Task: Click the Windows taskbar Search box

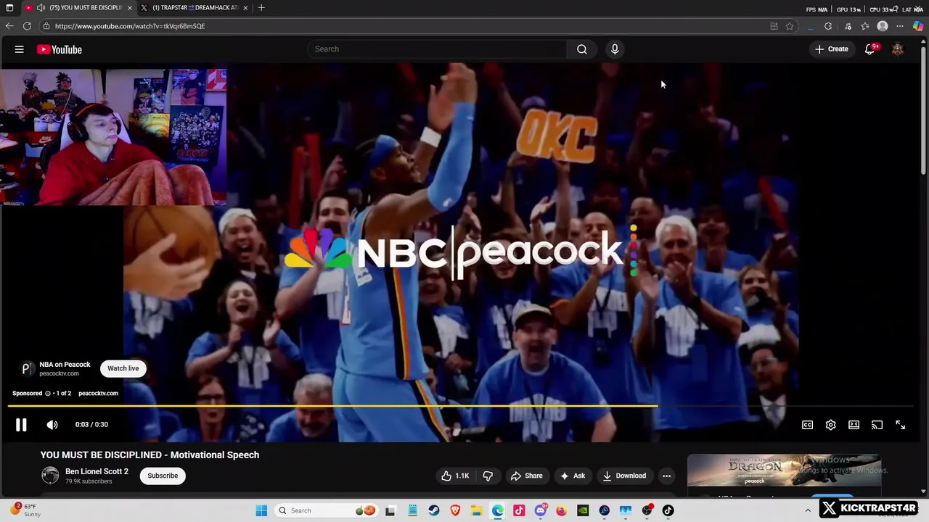Action: pyautogui.click(x=327, y=510)
